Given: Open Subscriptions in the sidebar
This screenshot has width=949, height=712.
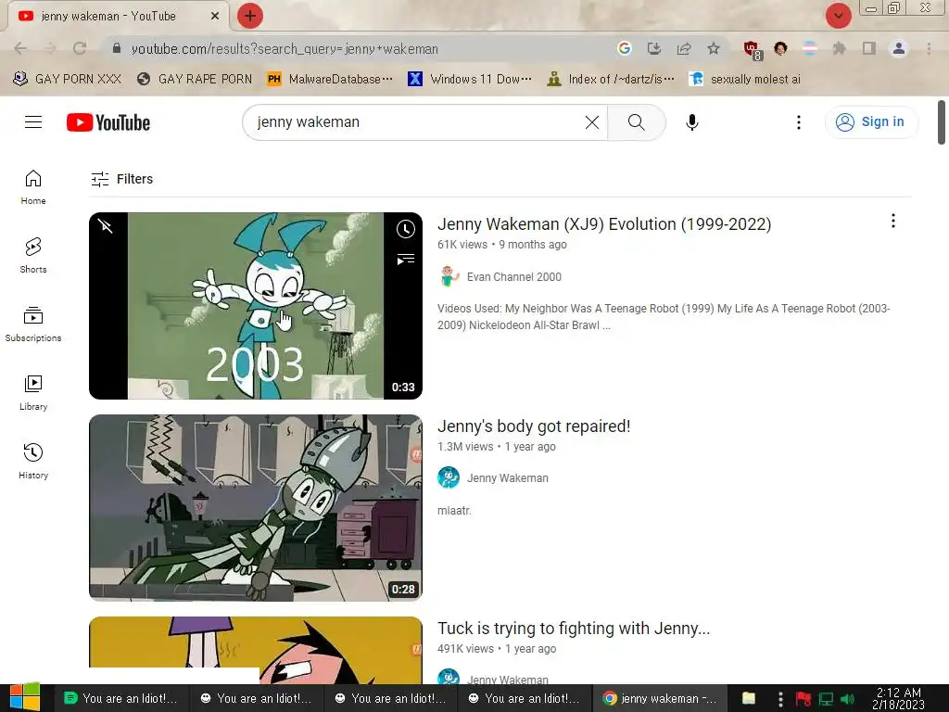Looking at the screenshot, I should pyautogui.click(x=33, y=324).
